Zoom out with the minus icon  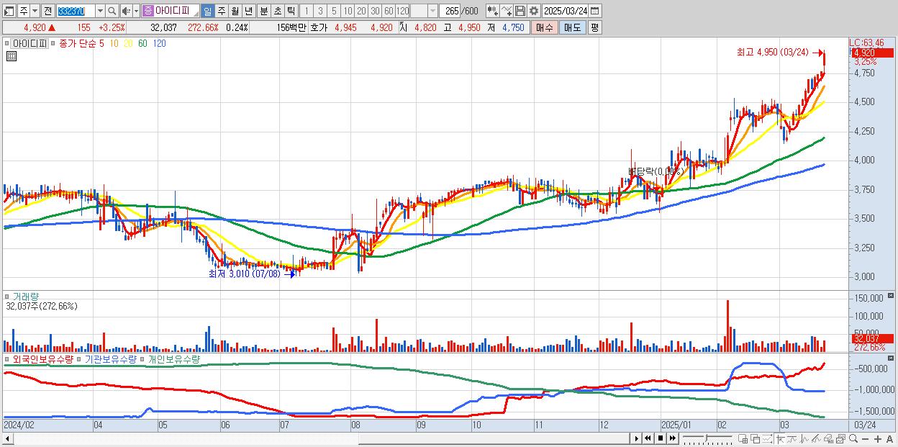866,439
